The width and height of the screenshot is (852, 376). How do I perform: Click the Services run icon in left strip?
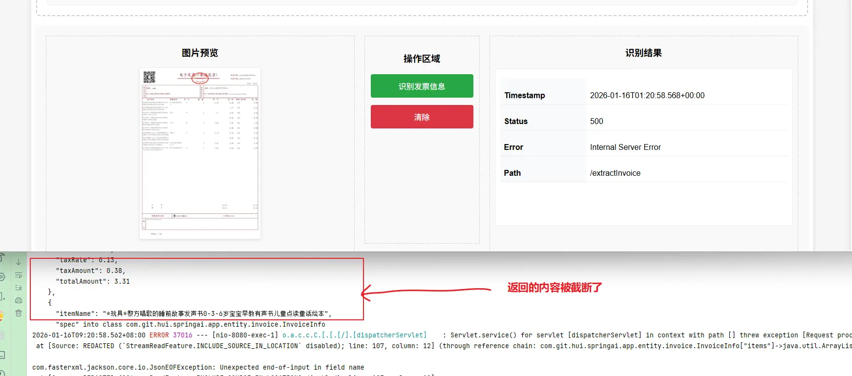click(x=2, y=277)
